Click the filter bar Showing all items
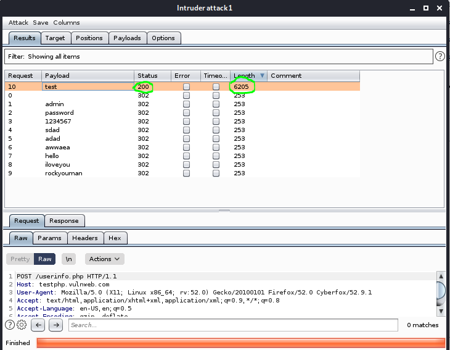Image resolution: width=450 pixels, height=350 pixels. [x=219, y=56]
